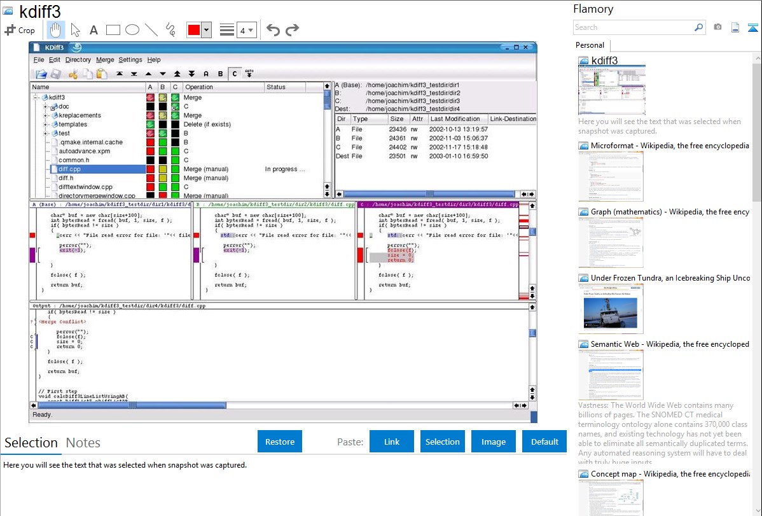Click the Operation column header

[x=223, y=87]
